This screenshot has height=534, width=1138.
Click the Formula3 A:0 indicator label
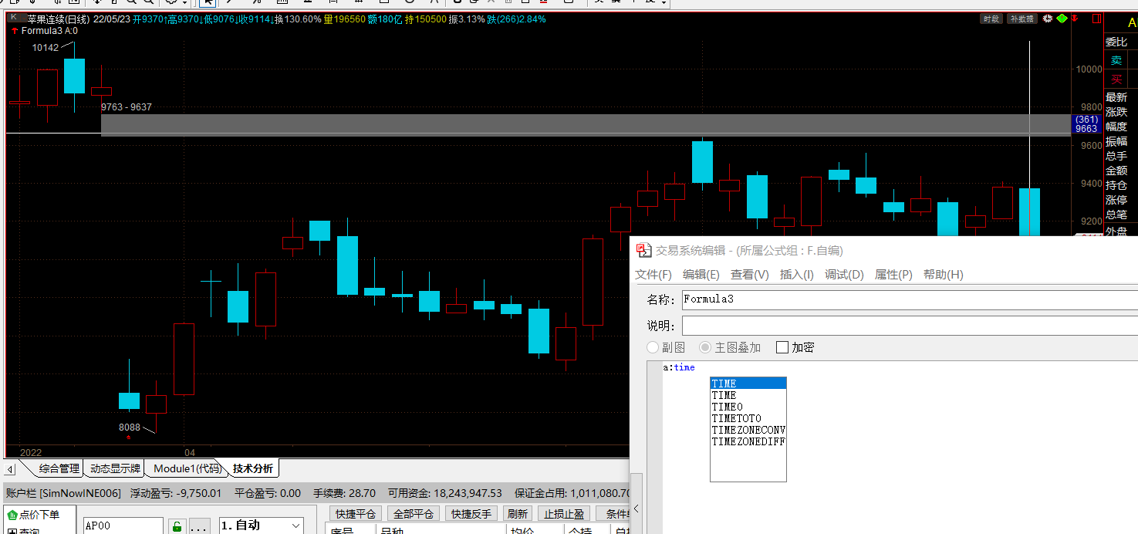point(49,31)
